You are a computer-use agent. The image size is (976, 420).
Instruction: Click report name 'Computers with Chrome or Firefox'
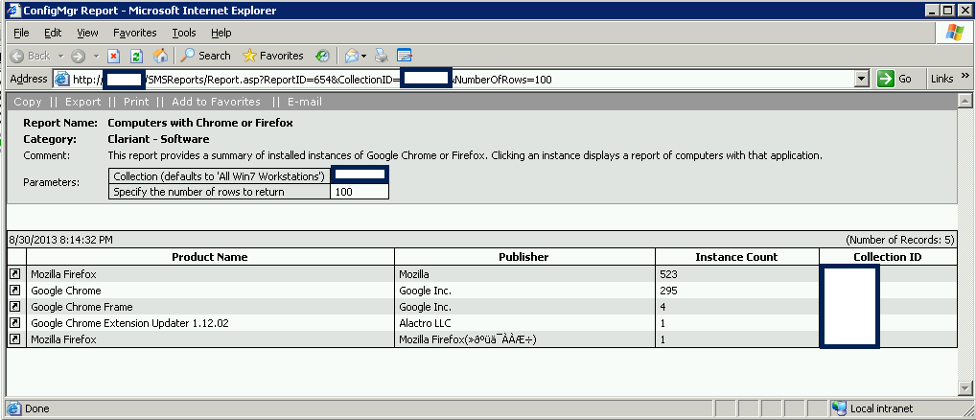coord(200,123)
